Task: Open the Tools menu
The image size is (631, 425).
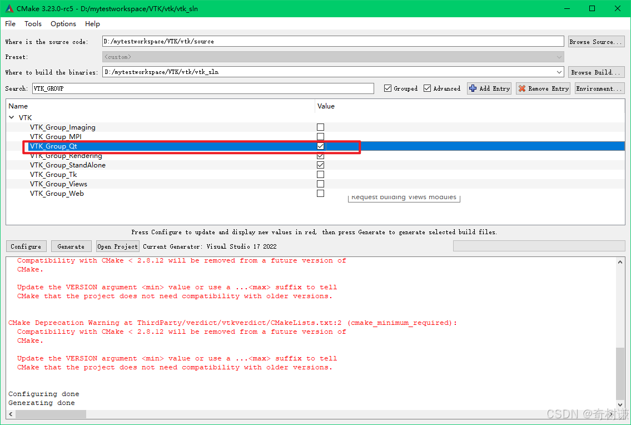Action: coord(33,24)
